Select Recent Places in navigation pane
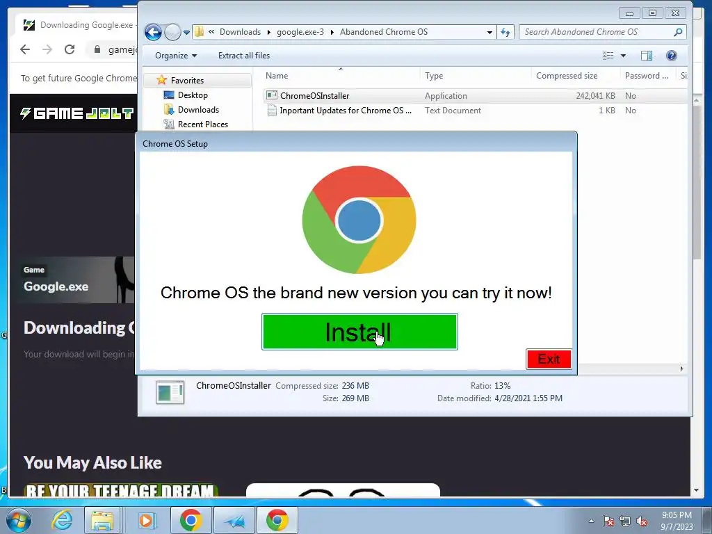712x534 pixels. tap(203, 124)
